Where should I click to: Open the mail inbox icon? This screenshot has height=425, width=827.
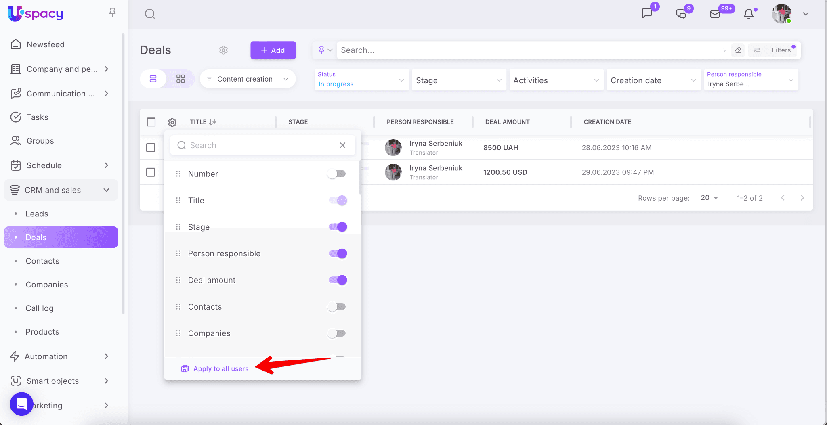click(x=715, y=14)
